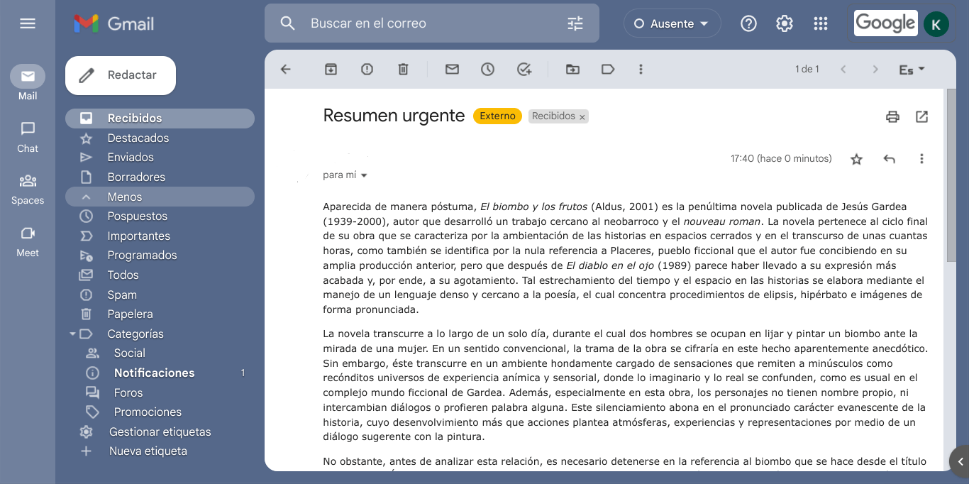The image size is (969, 484).
Task: Archive the email using the archive icon
Action: pyautogui.click(x=331, y=69)
